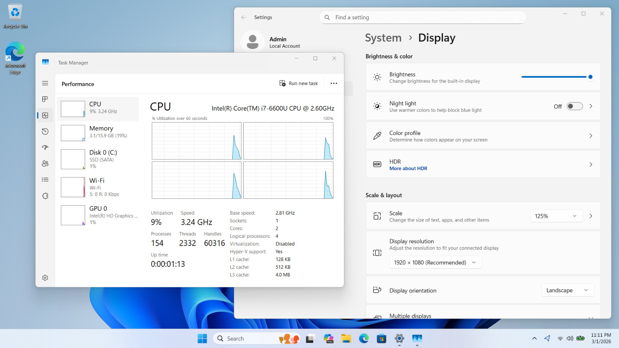Select Disk 0 (C:) performance item
This screenshot has height=348, width=619.
coord(98,159)
